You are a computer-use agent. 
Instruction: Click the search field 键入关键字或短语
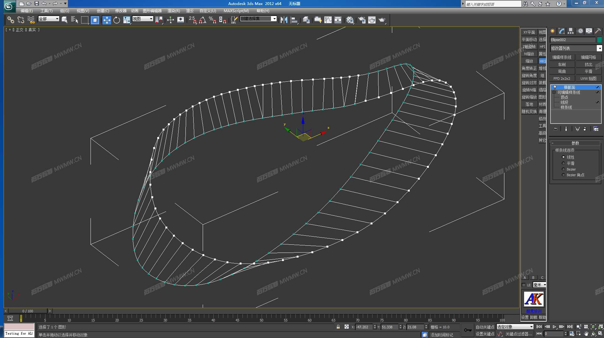[x=493, y=4]
